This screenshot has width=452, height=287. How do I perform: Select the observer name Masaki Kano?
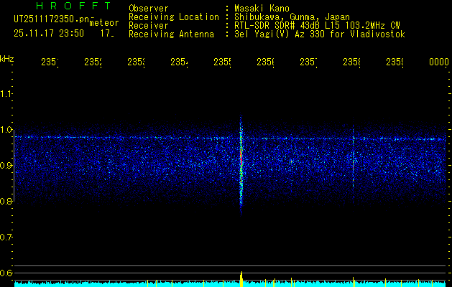(262, 8)
